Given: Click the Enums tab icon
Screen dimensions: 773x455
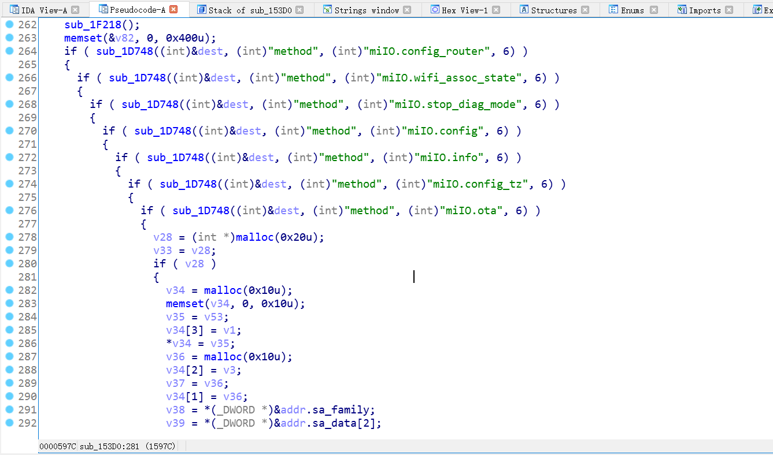Looking at the screenshot, I should (613, 10).
